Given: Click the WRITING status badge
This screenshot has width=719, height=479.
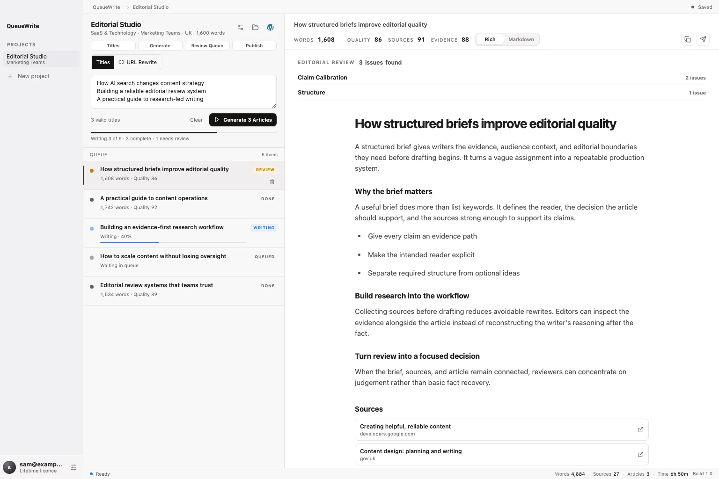Looking at the screenshot, I should 264,228.
